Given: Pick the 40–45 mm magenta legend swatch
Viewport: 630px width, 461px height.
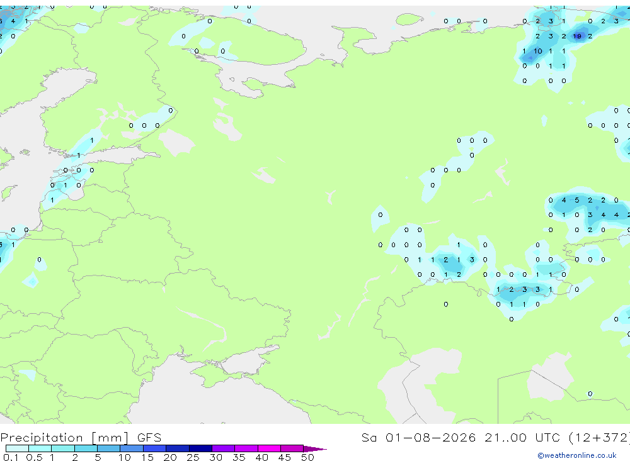Looking at the screenshot, I should click(269, 448).
